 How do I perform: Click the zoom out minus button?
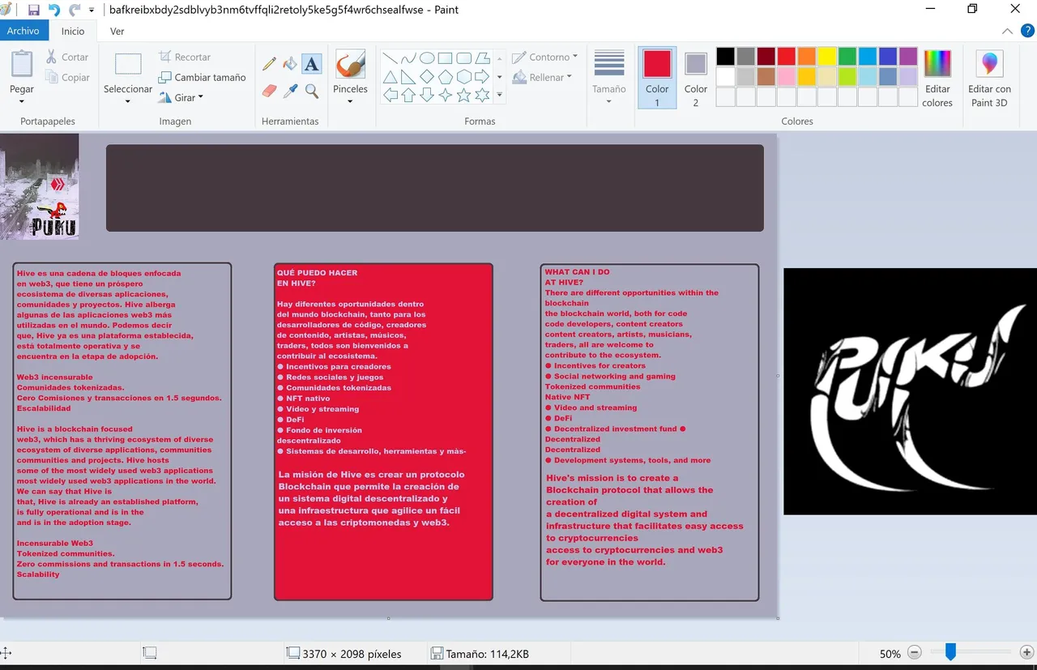tap(915, 653)
